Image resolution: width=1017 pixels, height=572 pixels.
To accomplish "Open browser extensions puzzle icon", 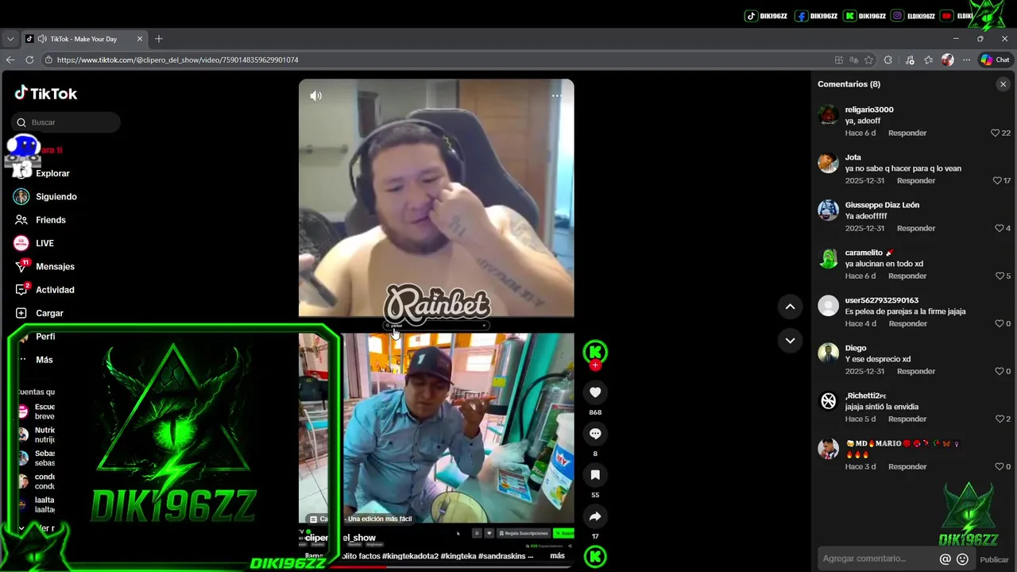I will point(887,60).
